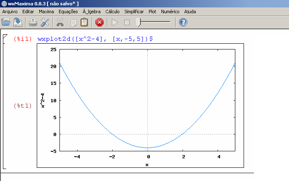The image size is (289, 181).
Task: Click the Save document toolbar icon
Action: 18,22
